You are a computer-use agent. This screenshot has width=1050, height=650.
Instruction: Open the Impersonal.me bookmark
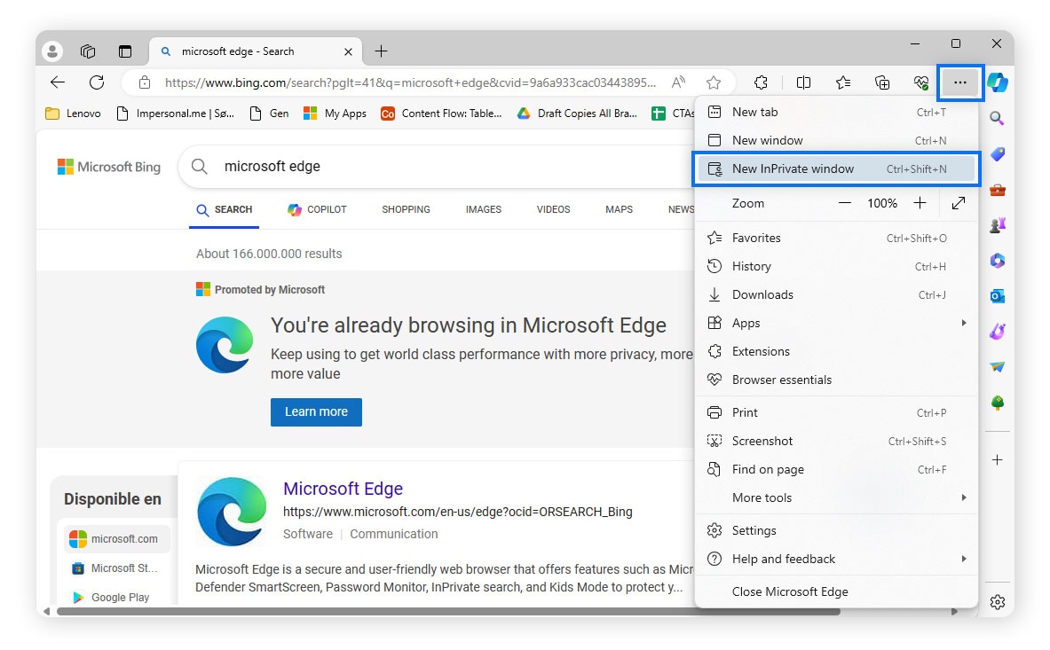click(176, 113)
